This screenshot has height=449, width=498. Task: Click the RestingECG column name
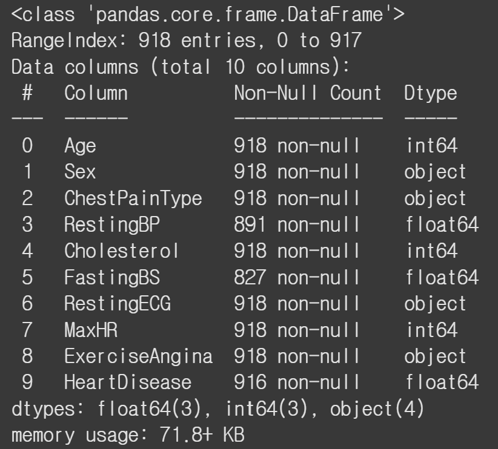coord(118,304)
